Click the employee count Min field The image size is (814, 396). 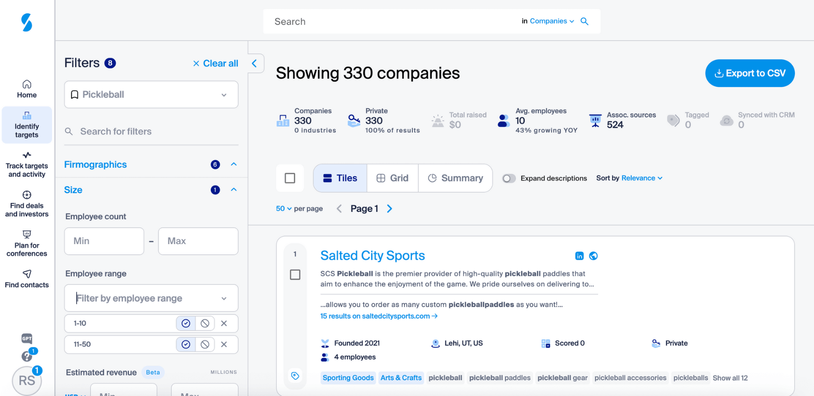click(x=104, y=241)
